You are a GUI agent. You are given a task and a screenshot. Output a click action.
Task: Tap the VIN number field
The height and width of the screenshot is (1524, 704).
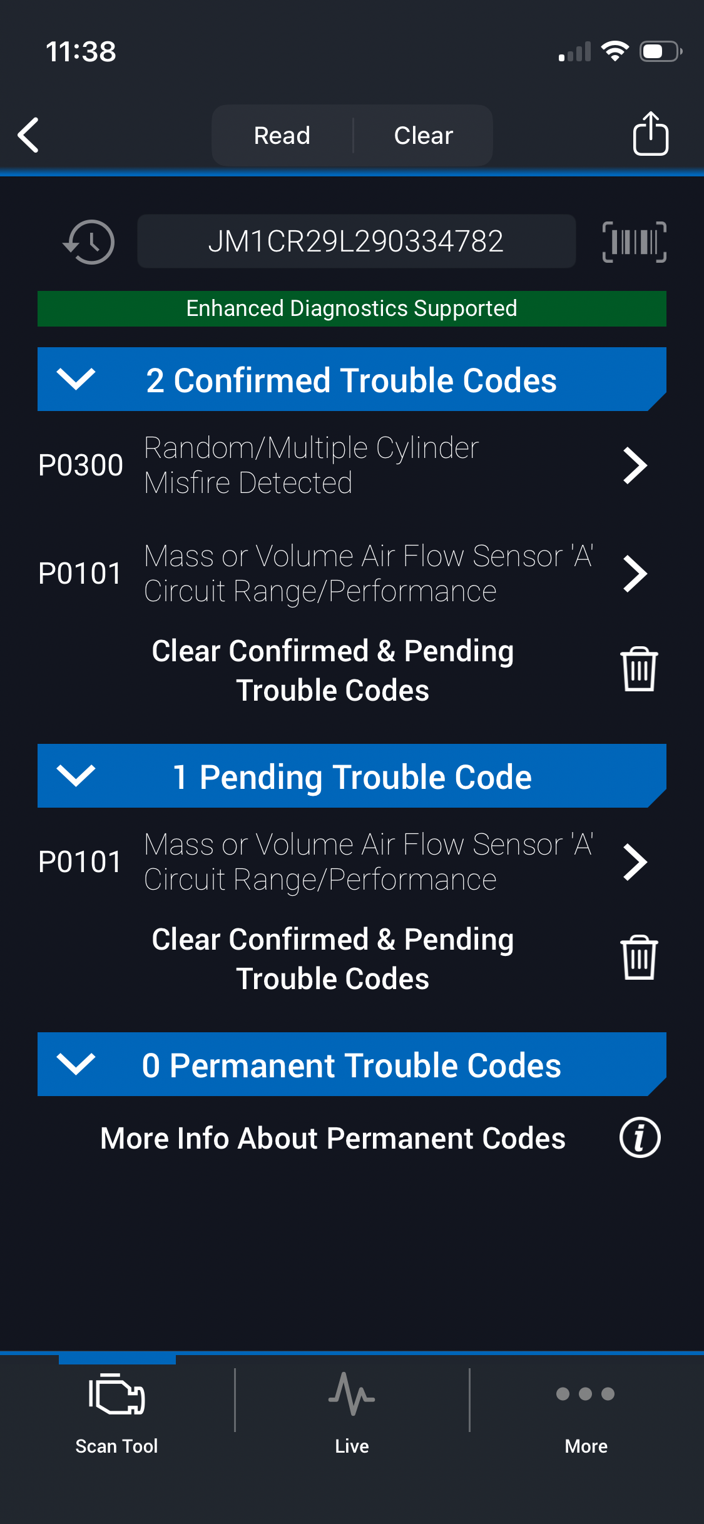click(x=356, y=241)
